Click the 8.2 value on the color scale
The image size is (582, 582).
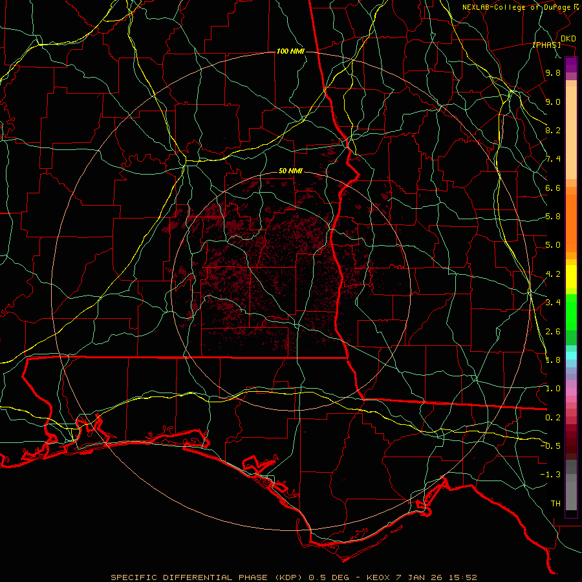(x=553, y=130)
